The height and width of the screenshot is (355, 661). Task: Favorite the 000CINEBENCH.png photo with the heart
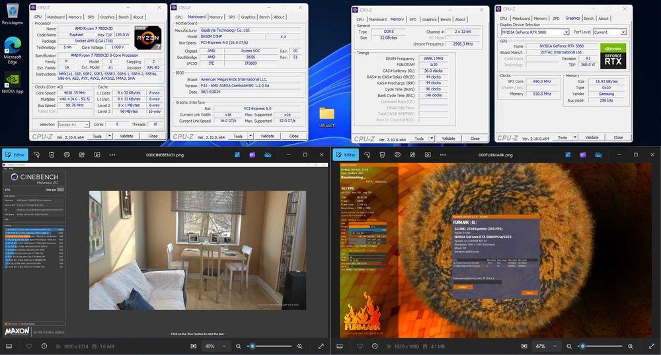[29, 346]
